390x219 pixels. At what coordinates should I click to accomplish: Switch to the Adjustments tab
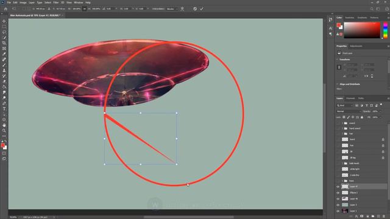[x=356, y=46]
